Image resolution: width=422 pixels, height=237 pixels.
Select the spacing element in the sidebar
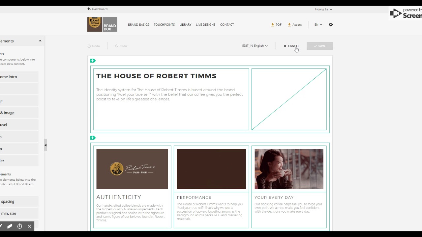[x=19, y=201]
